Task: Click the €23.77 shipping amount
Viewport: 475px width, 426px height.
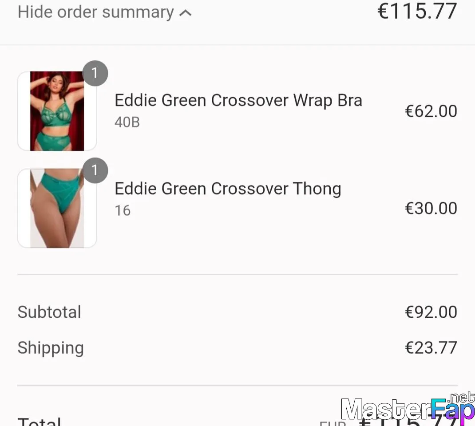Action: coord(431,347)
